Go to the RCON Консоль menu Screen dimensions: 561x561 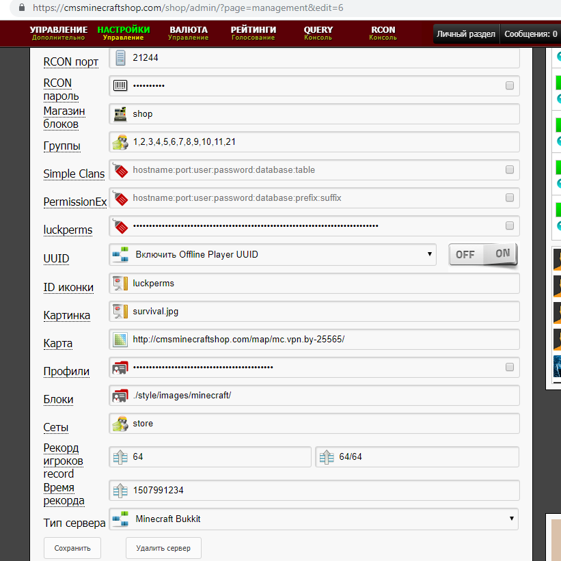tap(383, 33)
